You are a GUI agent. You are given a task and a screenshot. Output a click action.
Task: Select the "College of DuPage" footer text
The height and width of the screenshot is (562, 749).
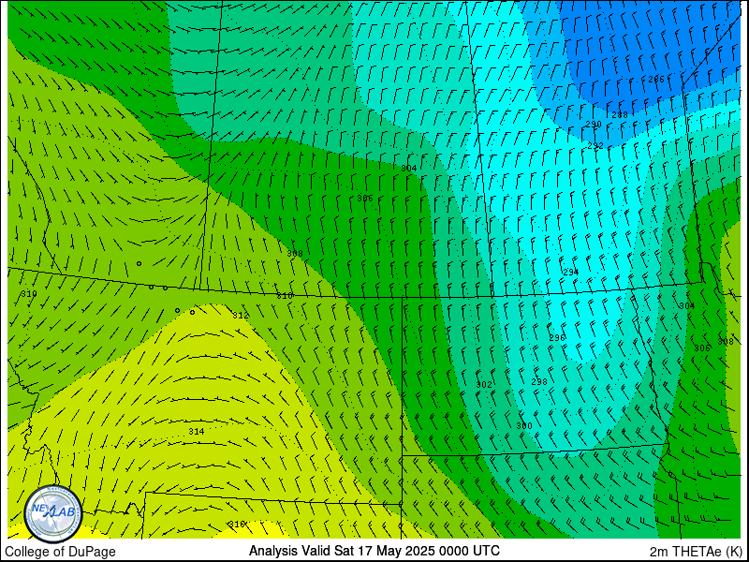point(60,552)
